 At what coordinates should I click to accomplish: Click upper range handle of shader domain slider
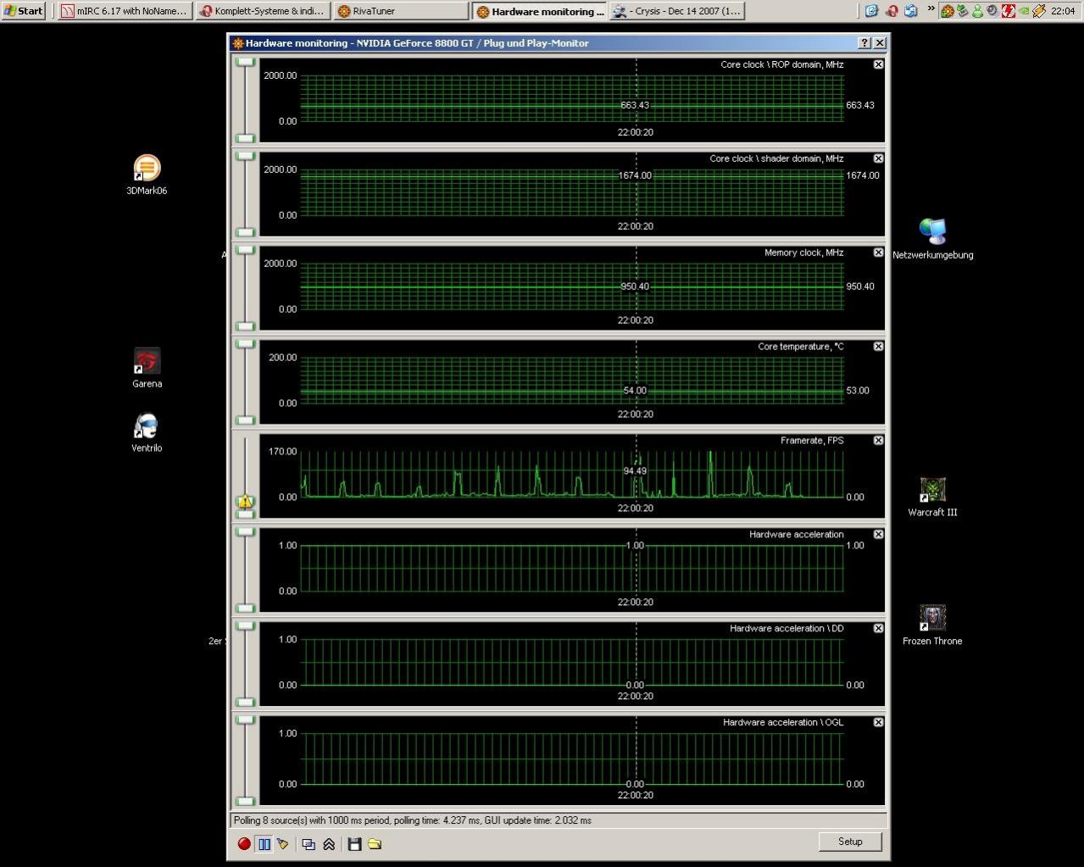(x=245, y=156)
